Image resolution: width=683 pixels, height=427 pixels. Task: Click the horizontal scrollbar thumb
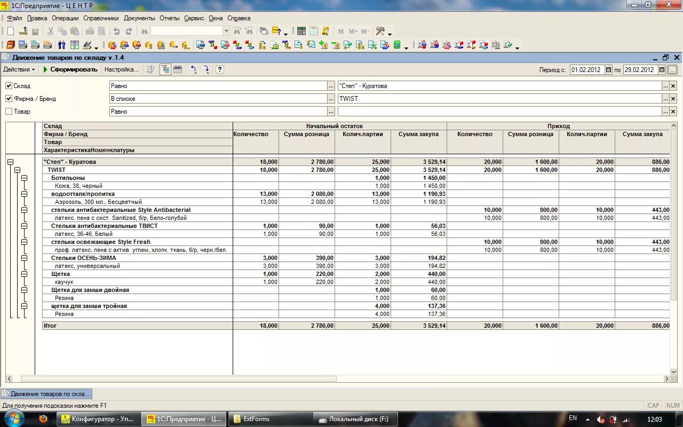pos(178,378)
